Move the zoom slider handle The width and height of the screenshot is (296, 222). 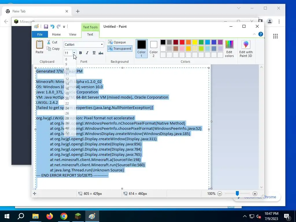237,193
